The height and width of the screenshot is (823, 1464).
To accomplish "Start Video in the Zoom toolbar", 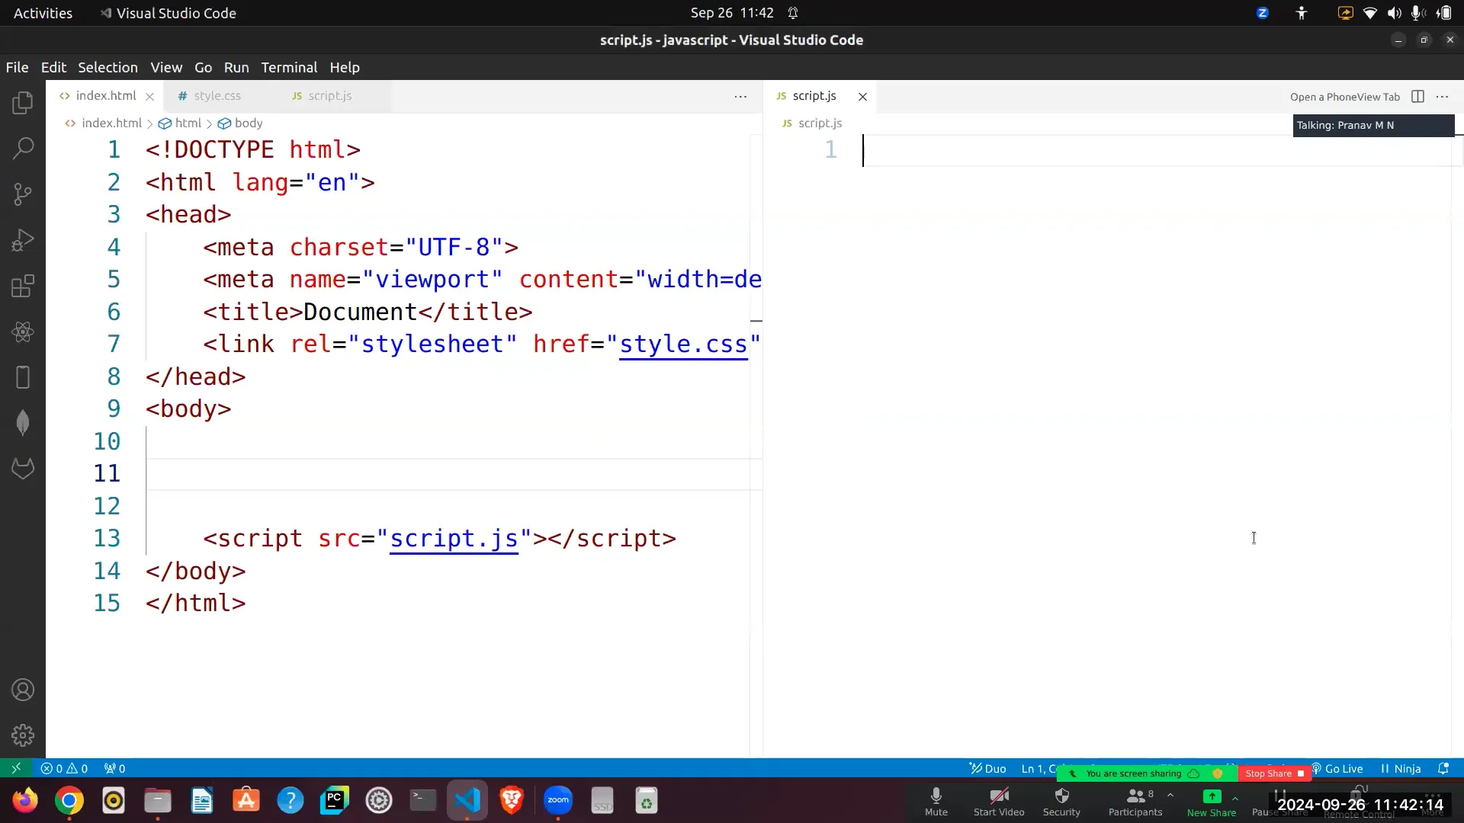I will (997, 800).
